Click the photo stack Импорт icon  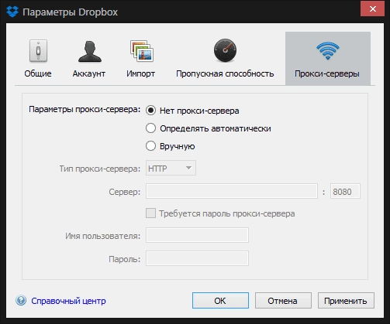coord(142,51)
